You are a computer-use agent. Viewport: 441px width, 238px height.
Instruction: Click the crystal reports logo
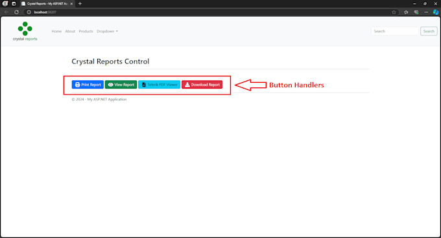click(25, 32)
